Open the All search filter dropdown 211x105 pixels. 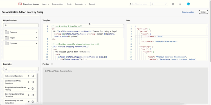[x=159, y=4]
